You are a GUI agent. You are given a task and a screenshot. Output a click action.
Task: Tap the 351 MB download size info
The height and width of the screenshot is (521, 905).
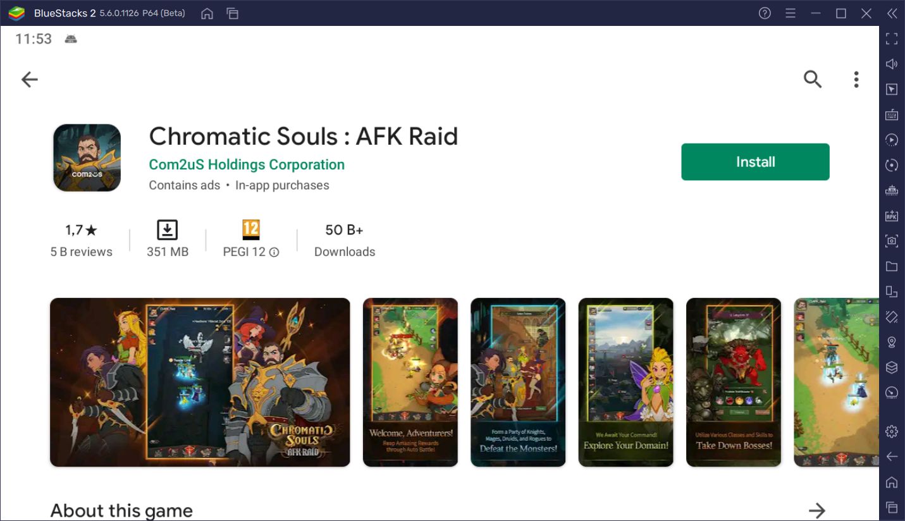(x=168, y=239)
